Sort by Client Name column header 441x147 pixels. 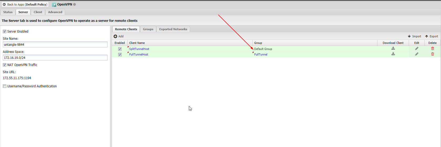[x=190, y=43]
